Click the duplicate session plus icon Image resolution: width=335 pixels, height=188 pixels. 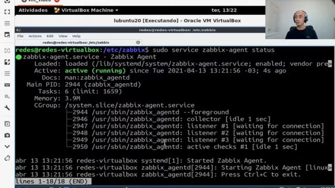(7, 124)
